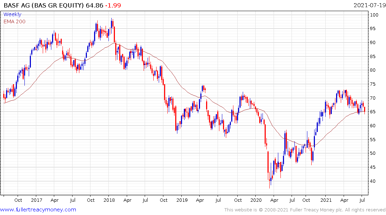The width and height of the screenshot is (386, 215).
Task: Click the 70 price axis label
Action: 373,98
